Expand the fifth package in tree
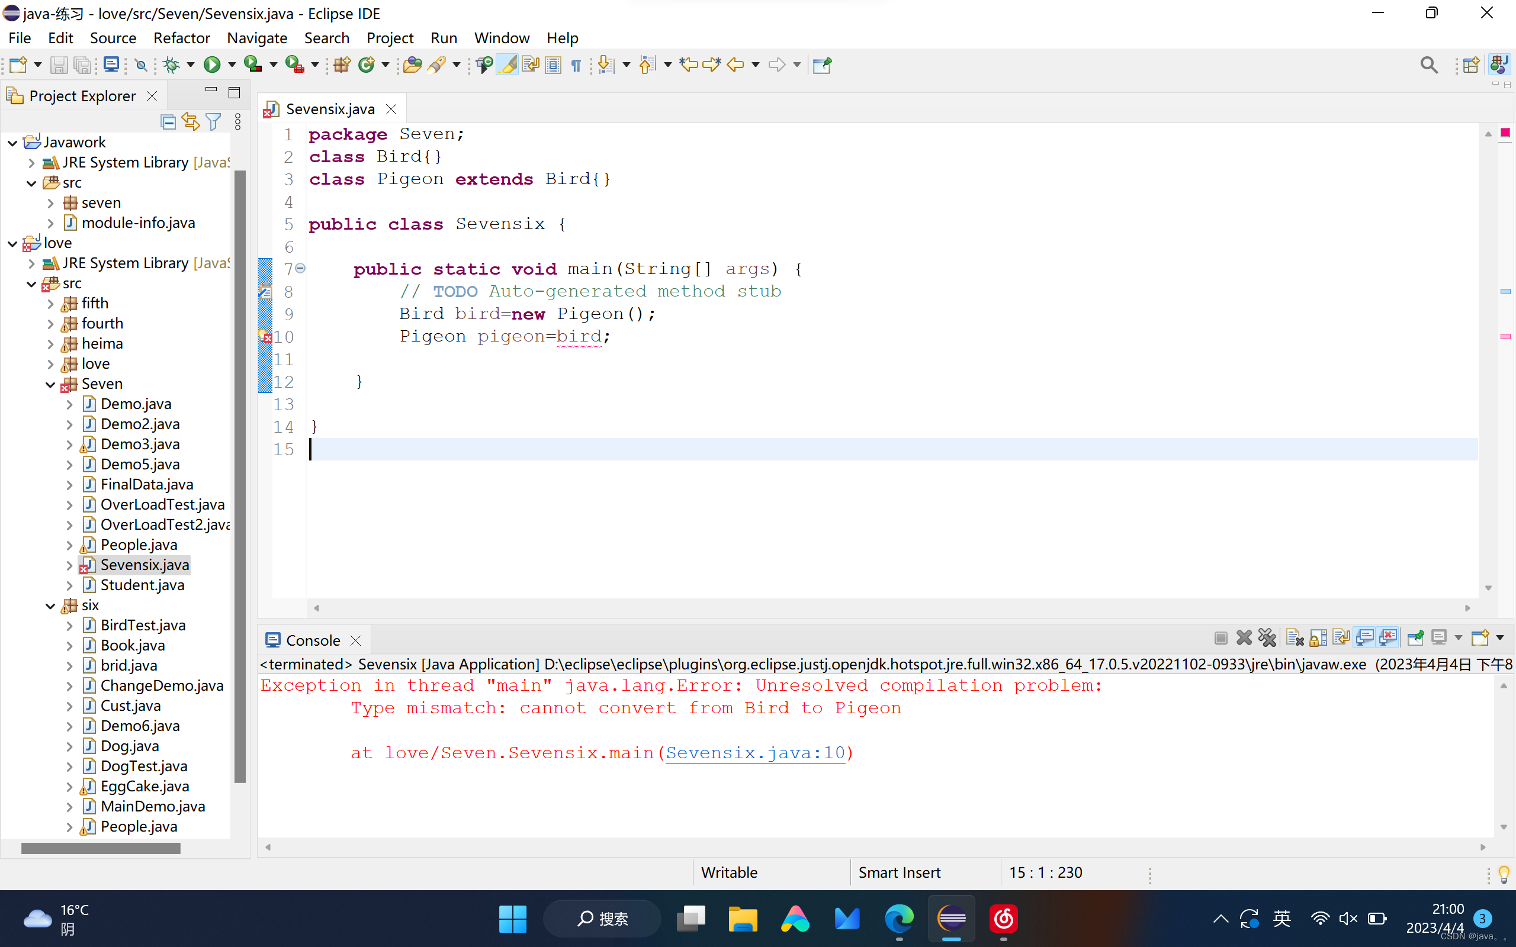The height and width of the screenshot is (947, 1516). pos(51,304)
